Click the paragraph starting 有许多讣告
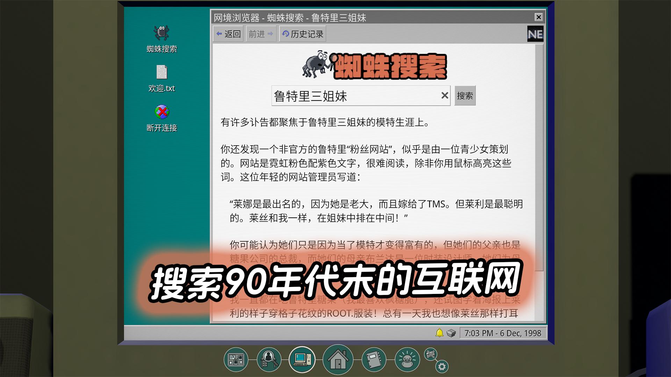Viewport: 671px width, 377px height. pos(325,122)
